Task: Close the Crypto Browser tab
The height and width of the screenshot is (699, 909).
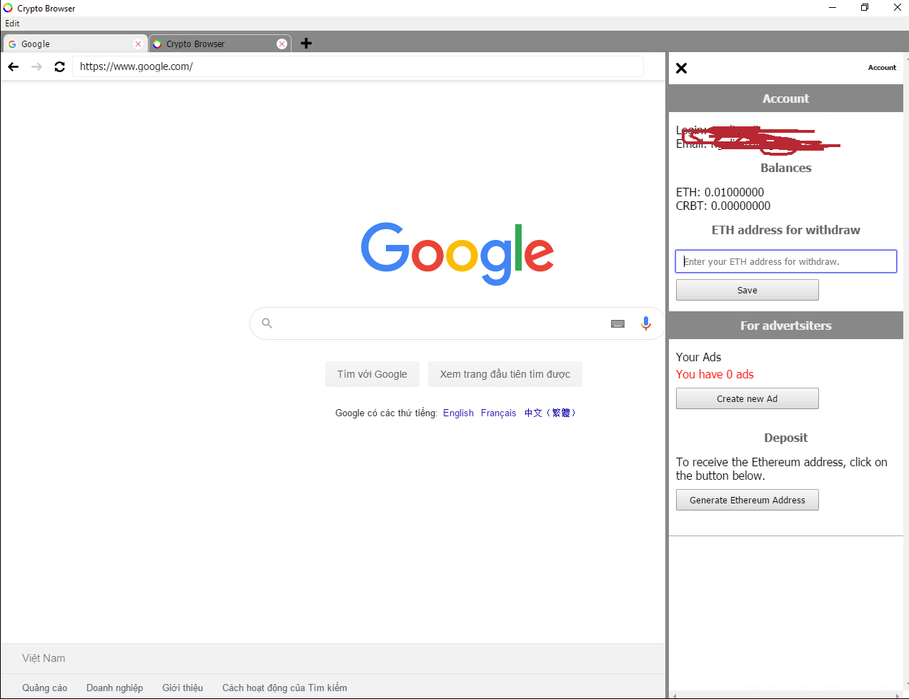Action: click(x=282, y=44)
